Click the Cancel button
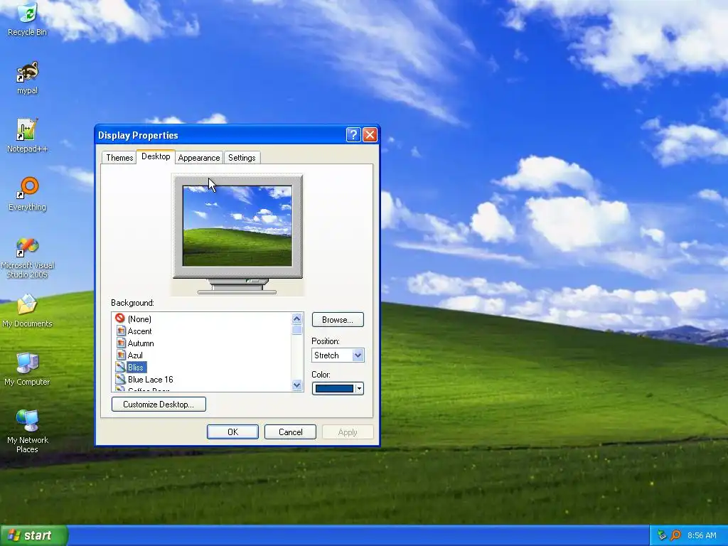728x546 pixels. (290, 432)
